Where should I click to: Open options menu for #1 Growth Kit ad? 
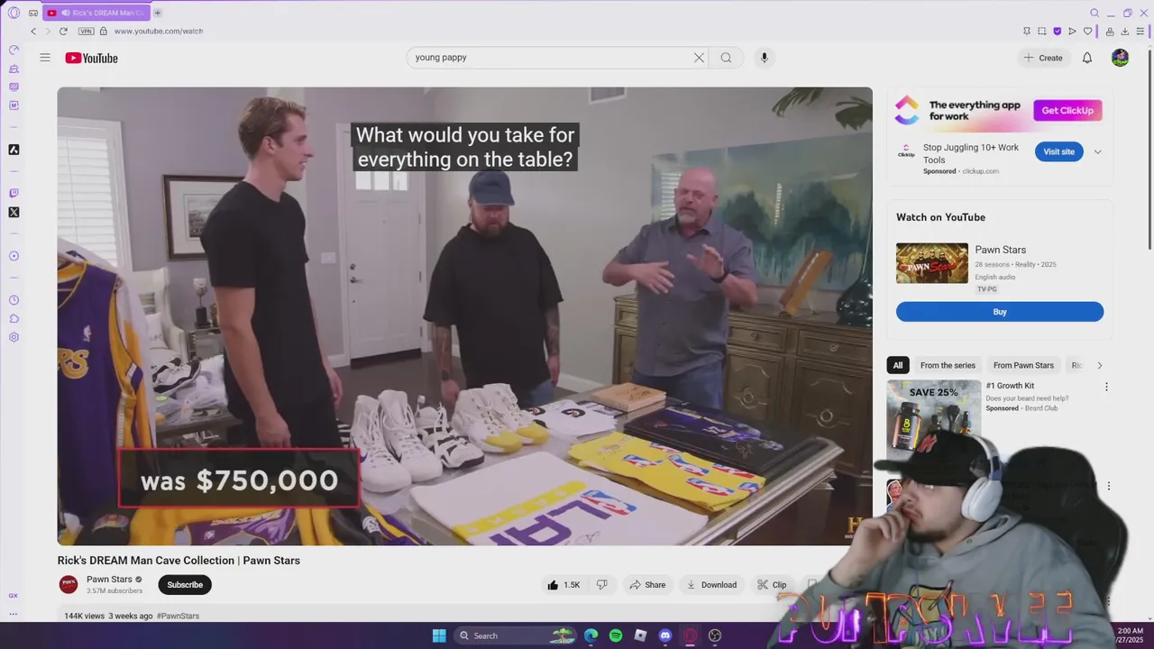click(x=1106, y=387)
